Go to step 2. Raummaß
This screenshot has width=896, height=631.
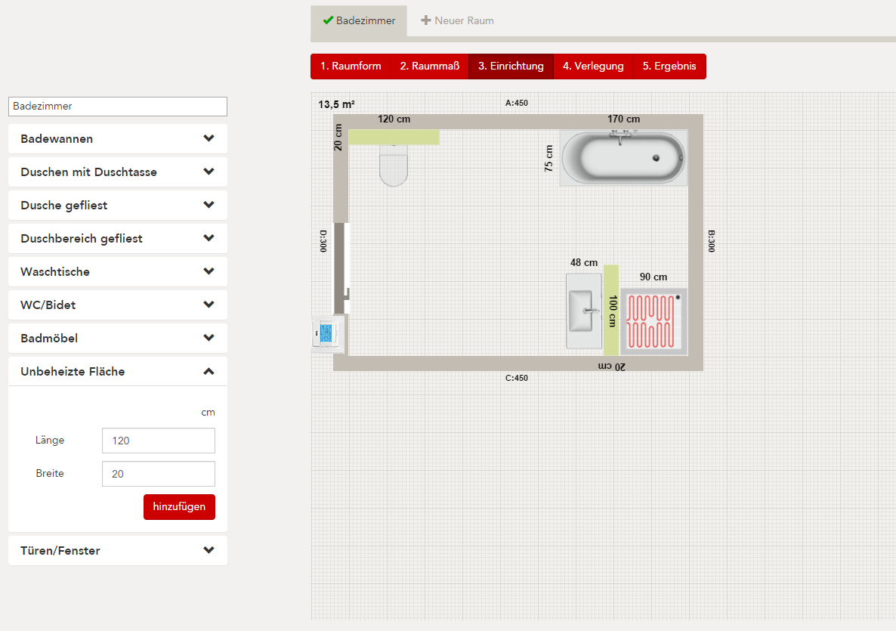click(430, 67)
